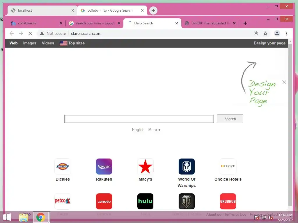Open a new tab in the back Chrome window

pos(153,10)
